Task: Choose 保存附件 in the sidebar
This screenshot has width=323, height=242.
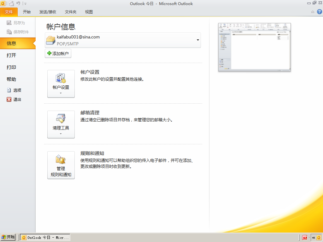Action: point(18,32)
